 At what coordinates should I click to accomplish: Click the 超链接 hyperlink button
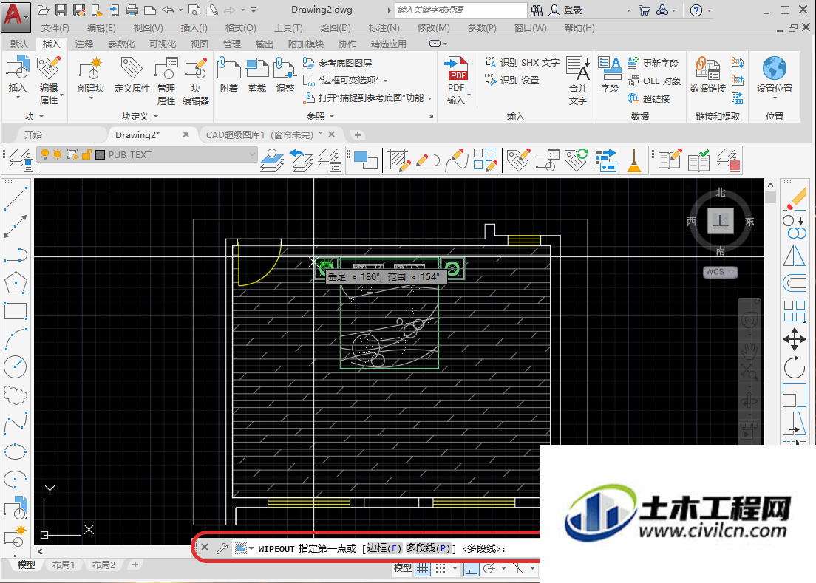click(x=649, y=98)
